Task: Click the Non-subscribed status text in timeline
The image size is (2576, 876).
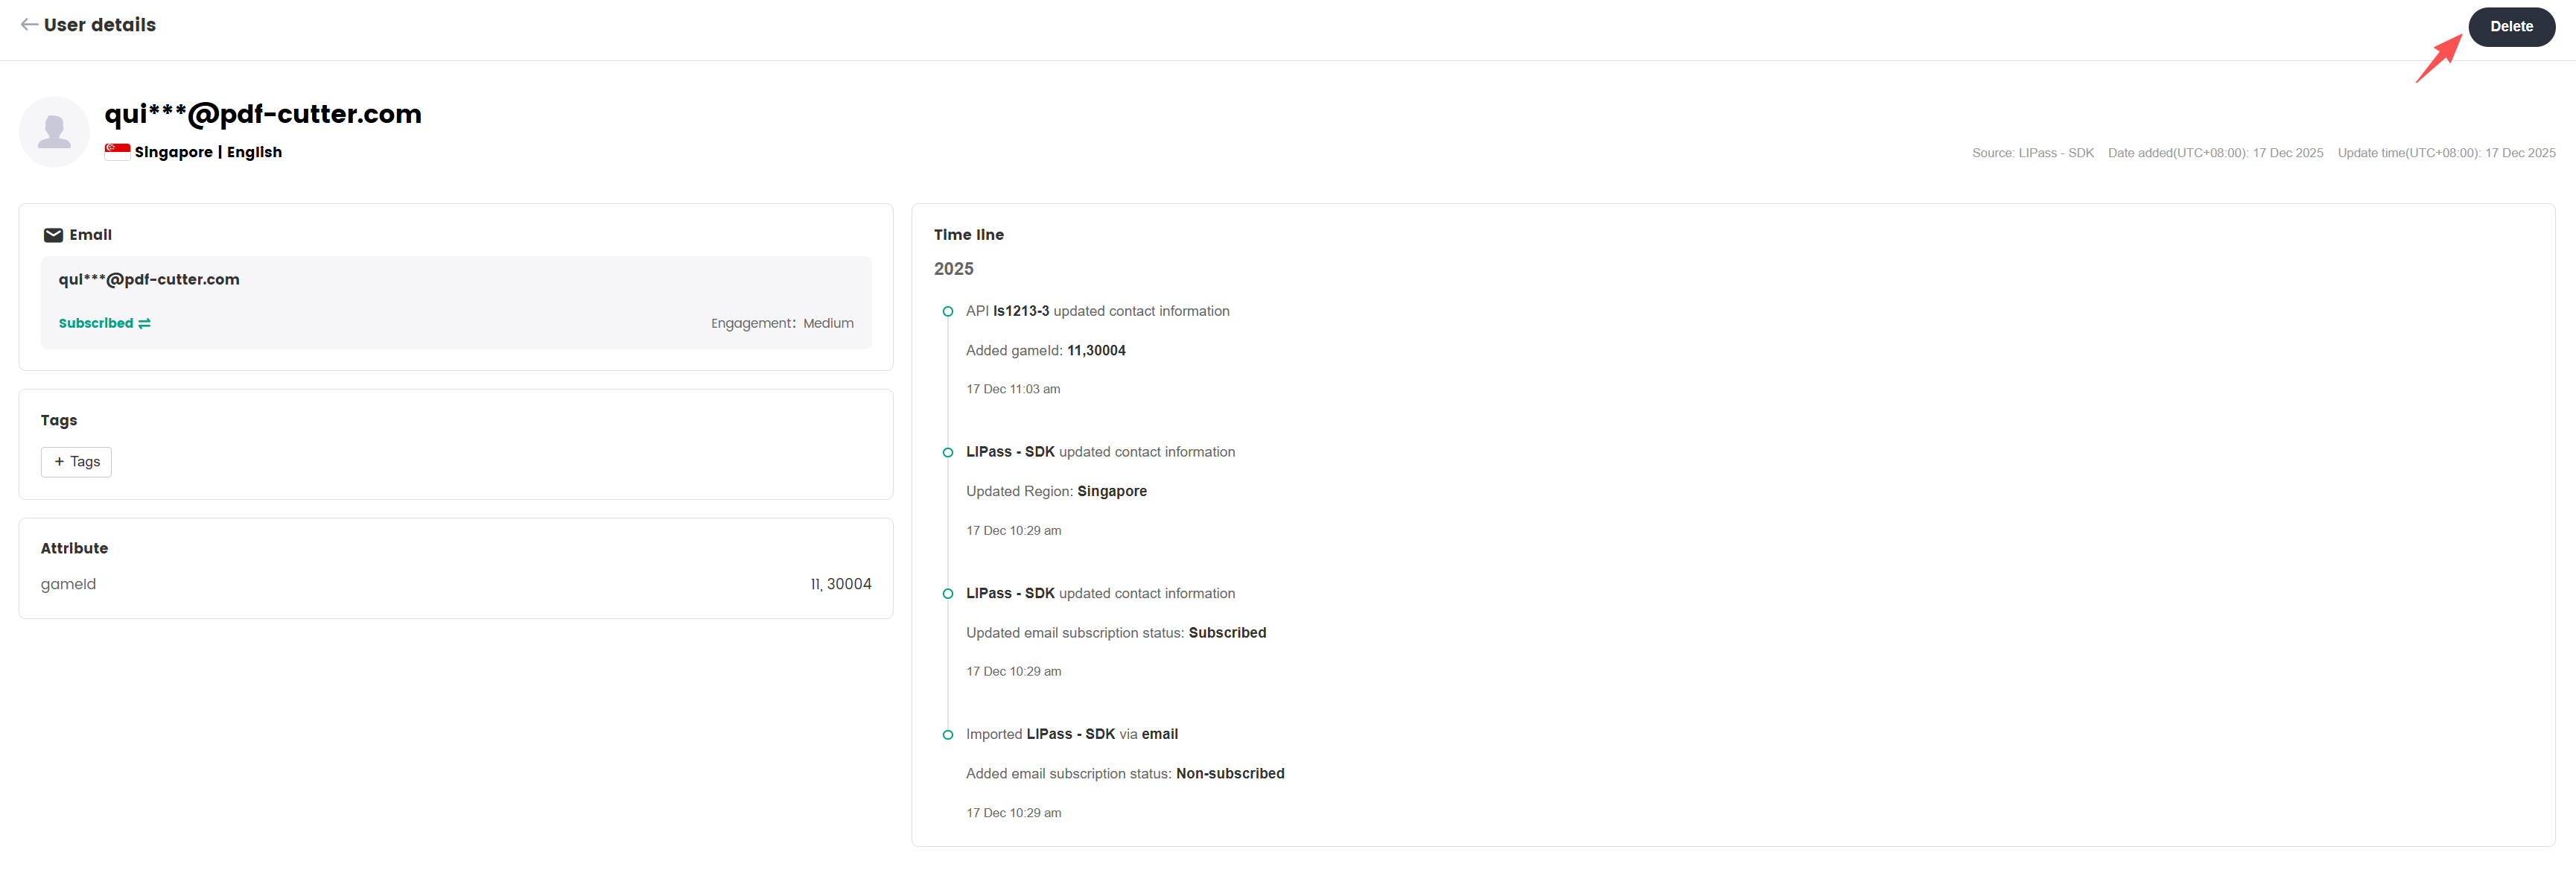Action: pos(1229,774)
